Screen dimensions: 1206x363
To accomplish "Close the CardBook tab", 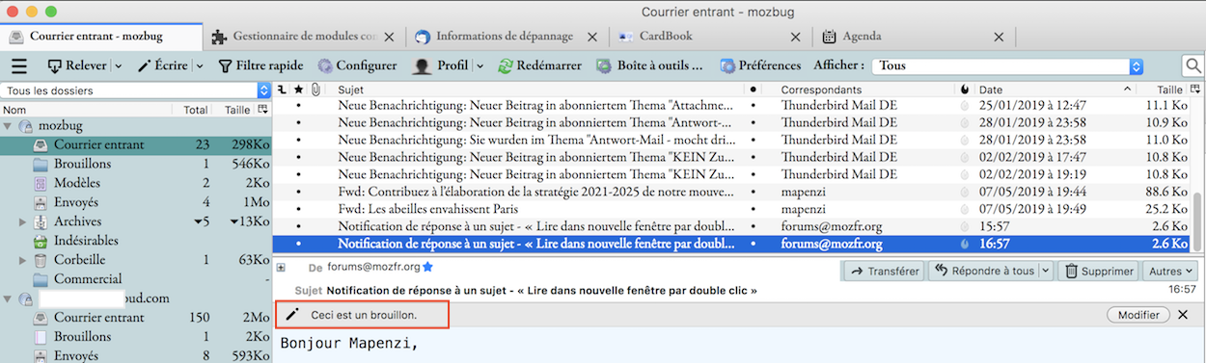I will [x=796, y=37].
